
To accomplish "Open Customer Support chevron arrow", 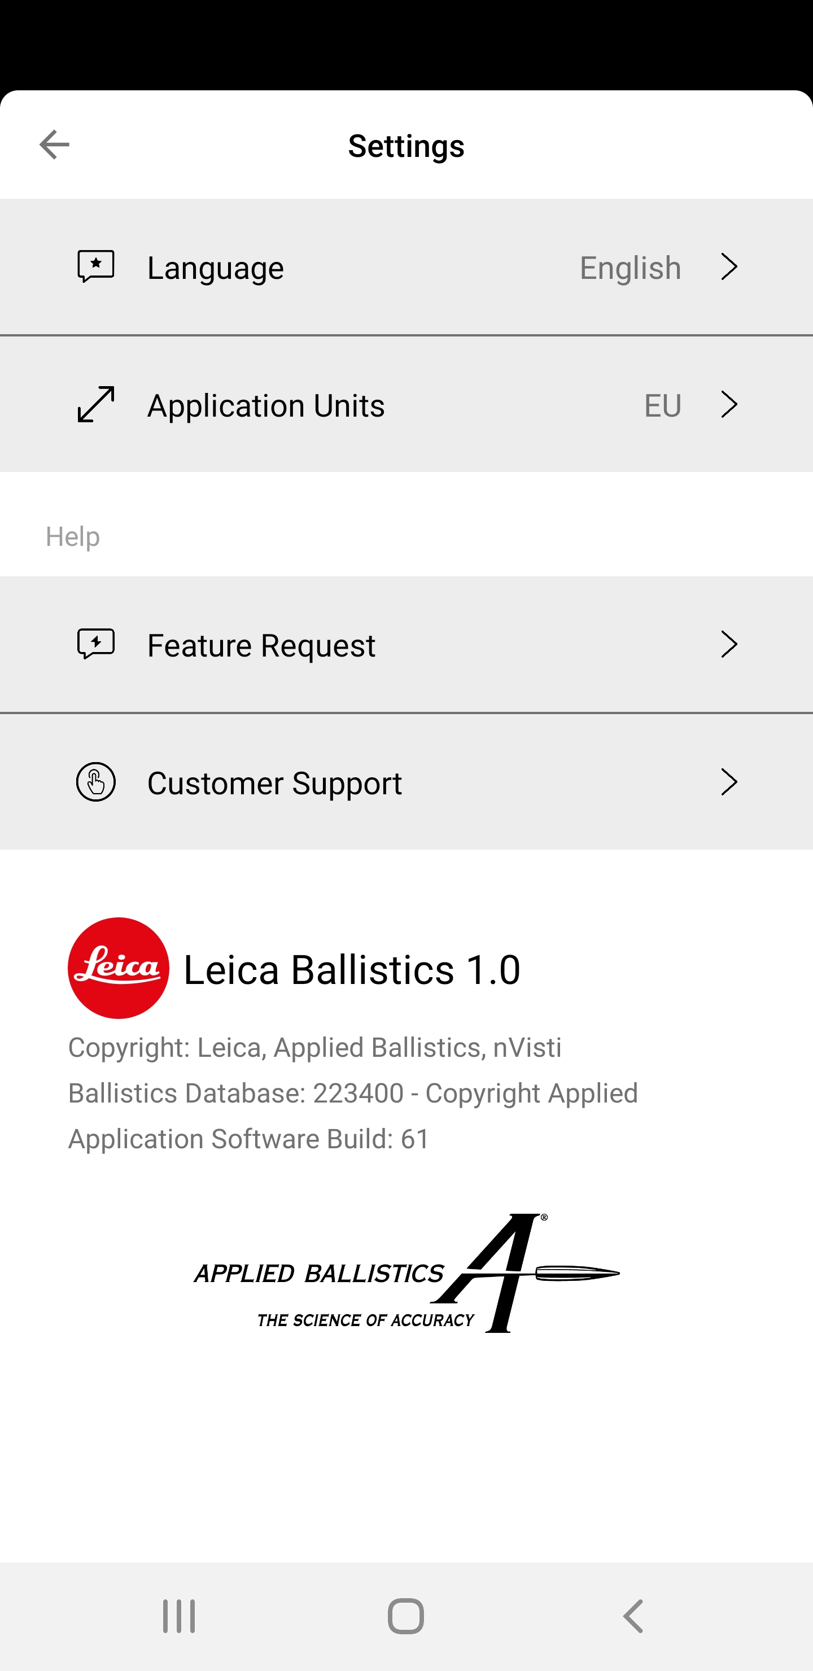I will click(729, 782).
